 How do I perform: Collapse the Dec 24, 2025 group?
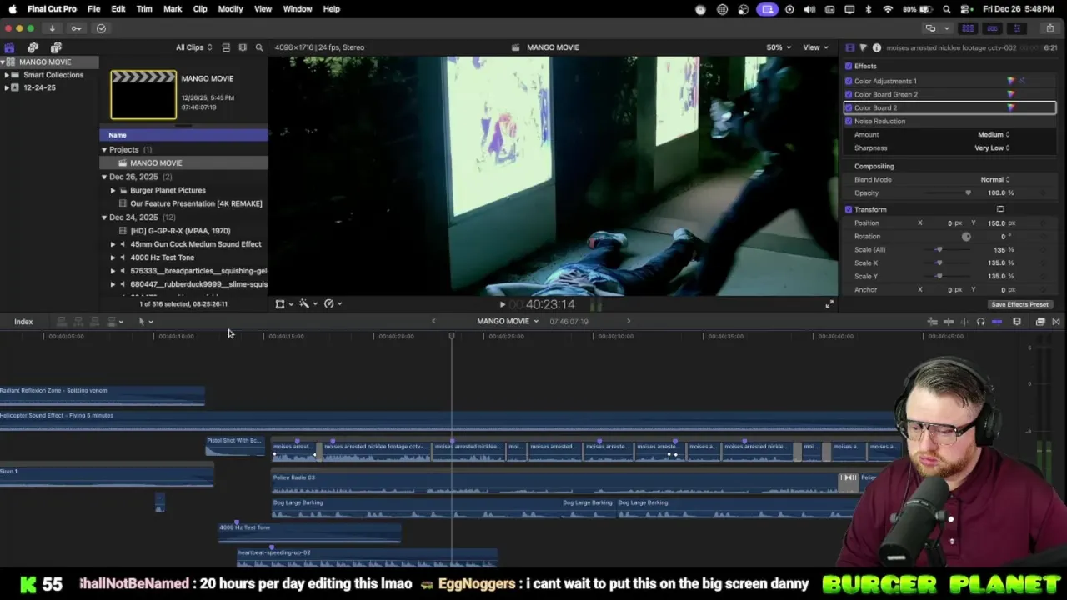pos(104,217)
